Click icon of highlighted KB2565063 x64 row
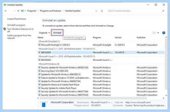This screenshot has height=112, width=170. click(x=39, y=52)
